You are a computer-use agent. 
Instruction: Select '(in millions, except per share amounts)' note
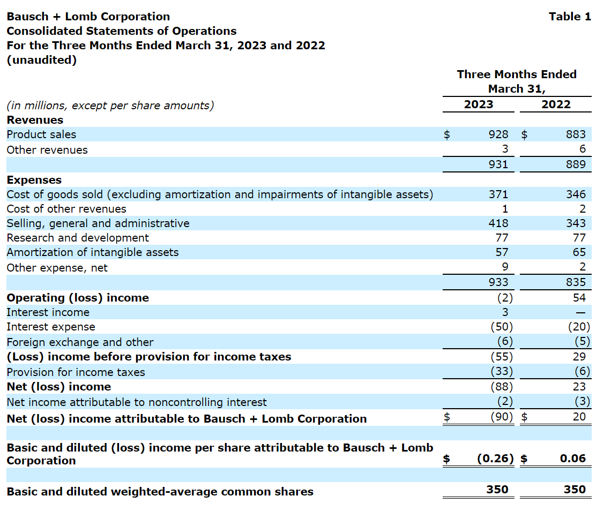click(x=110, y=106)
